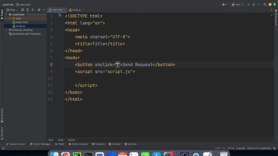The width and height of the screenshot is (278, 156).
Task: Click the html breadcrumb
Action: (51, 140)
